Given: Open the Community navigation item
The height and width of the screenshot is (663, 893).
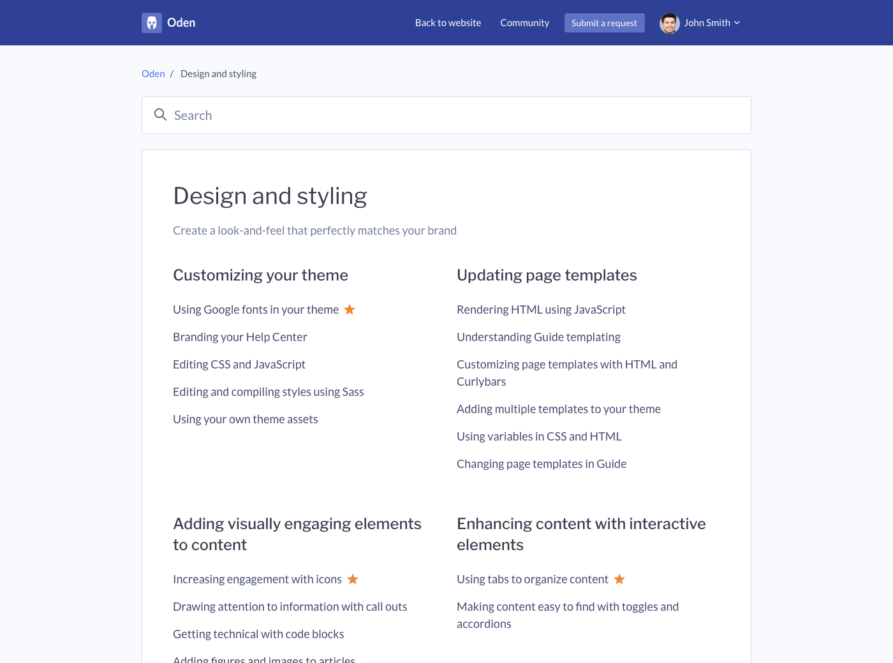Looking at the screenshot, I should click(x=524, y=23).
